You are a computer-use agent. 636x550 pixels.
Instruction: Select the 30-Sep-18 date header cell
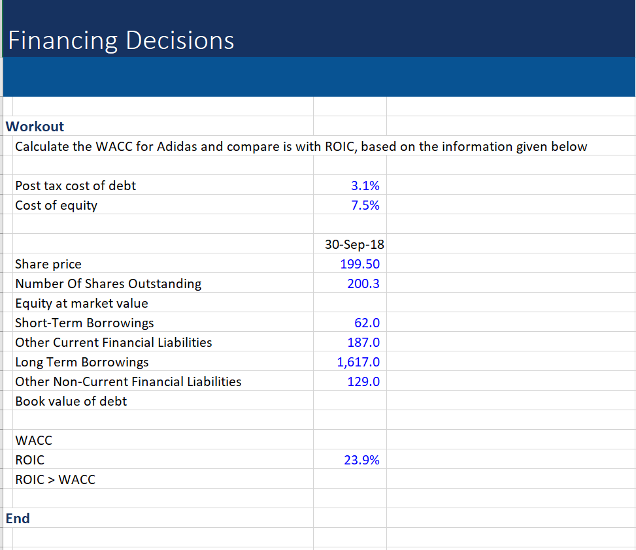click(x=350, y=244)
